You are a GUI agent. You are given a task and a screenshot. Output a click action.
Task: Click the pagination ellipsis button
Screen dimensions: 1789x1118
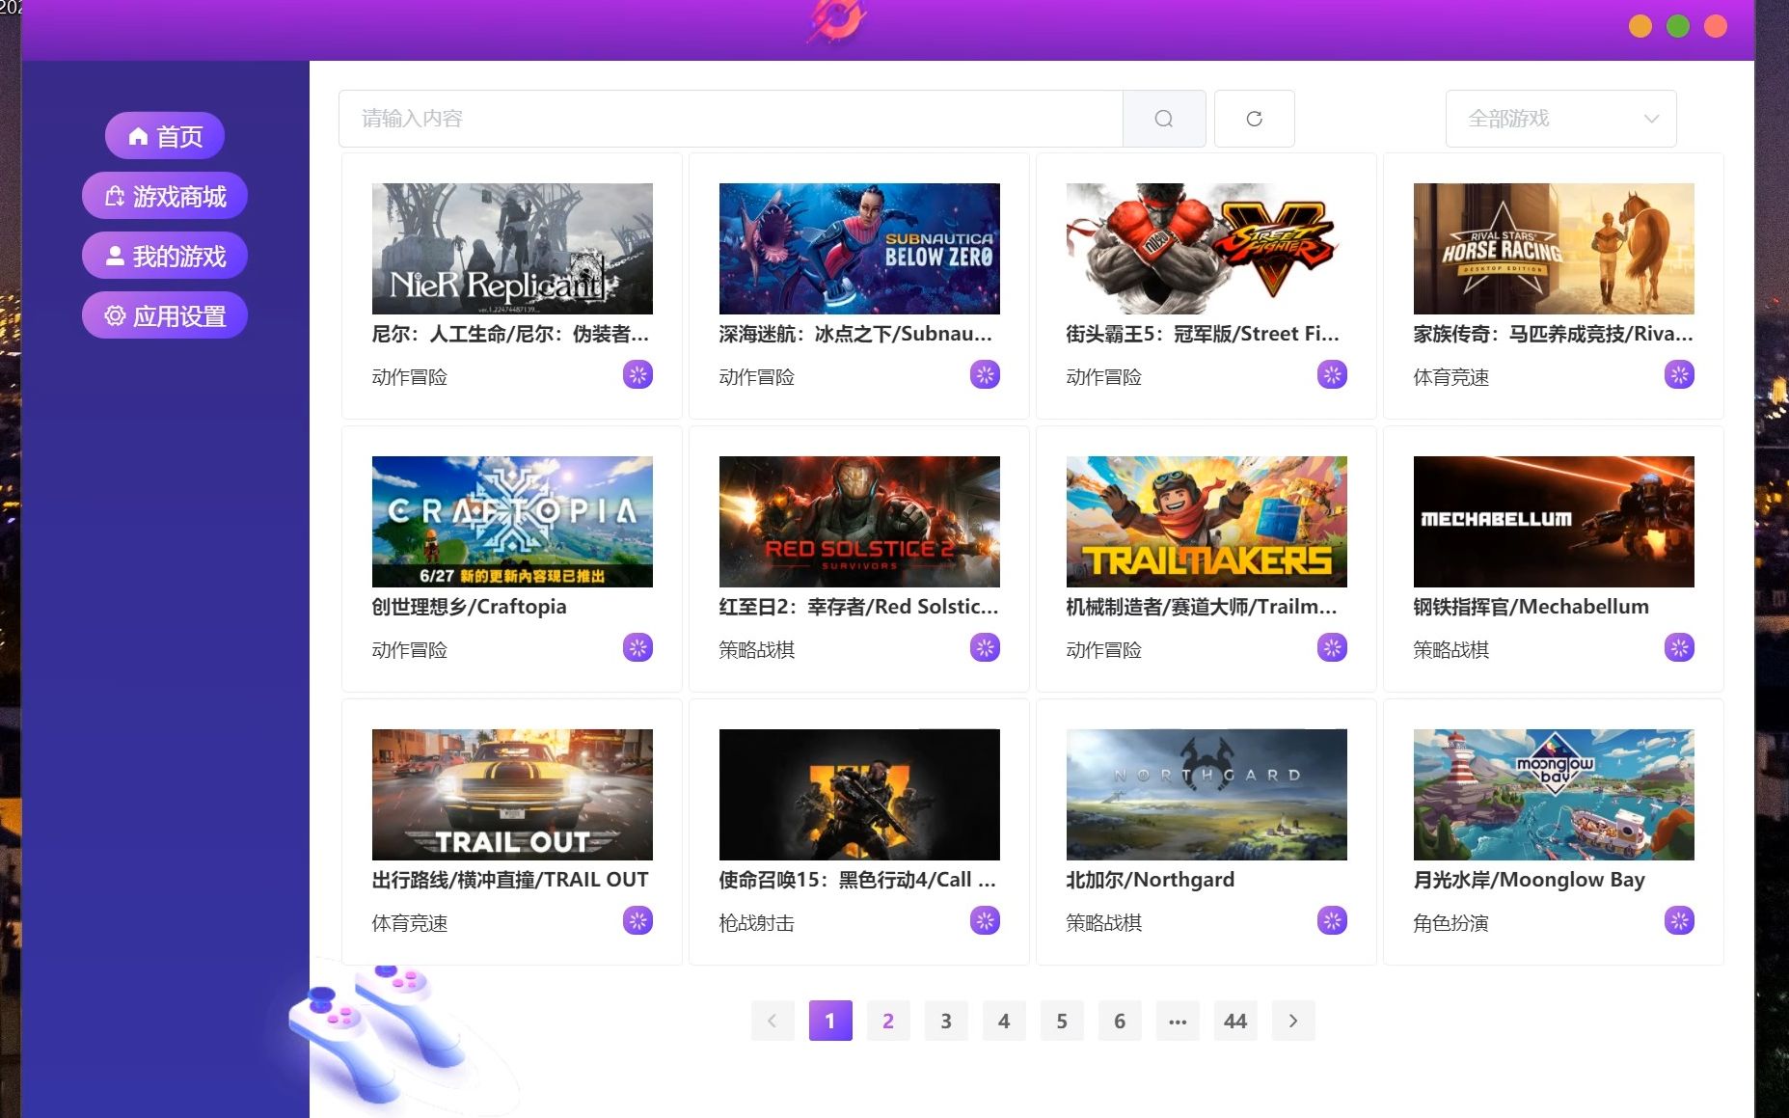point(1178,1021)
